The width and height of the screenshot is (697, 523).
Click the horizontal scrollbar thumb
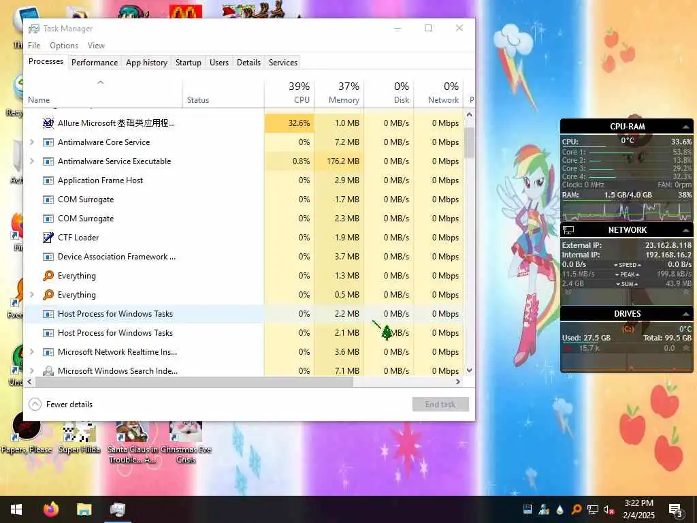click(194, 381)
